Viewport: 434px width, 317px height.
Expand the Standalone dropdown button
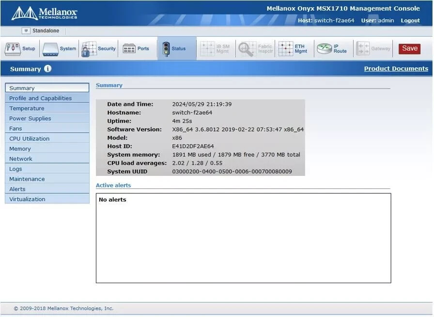point(26,30)
